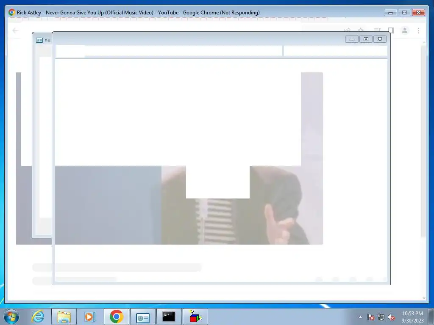Maximize the front ghost window
Image resolution: width=434 pixels, height=325 pixels.
click(366, 39)
